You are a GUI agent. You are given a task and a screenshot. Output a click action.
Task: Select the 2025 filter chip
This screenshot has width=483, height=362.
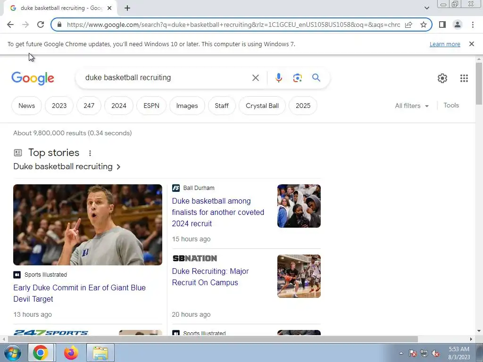(303, 106)
